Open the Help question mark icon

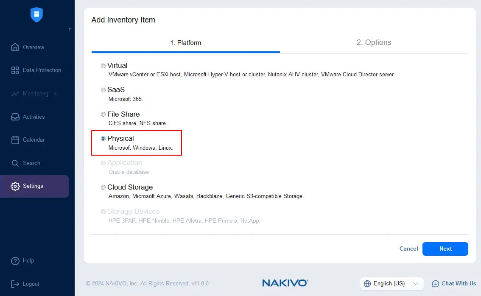click(x=15, y=261)
